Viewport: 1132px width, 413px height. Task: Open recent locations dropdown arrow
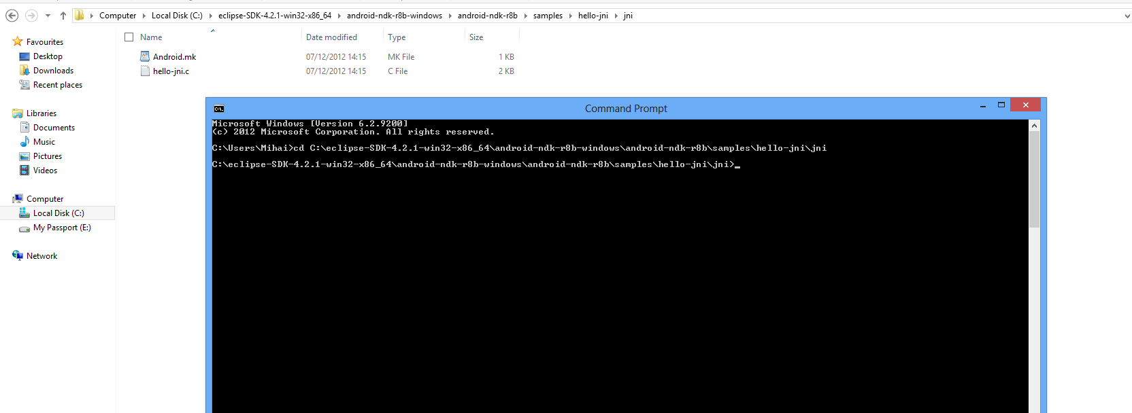(x=48, y=16)
